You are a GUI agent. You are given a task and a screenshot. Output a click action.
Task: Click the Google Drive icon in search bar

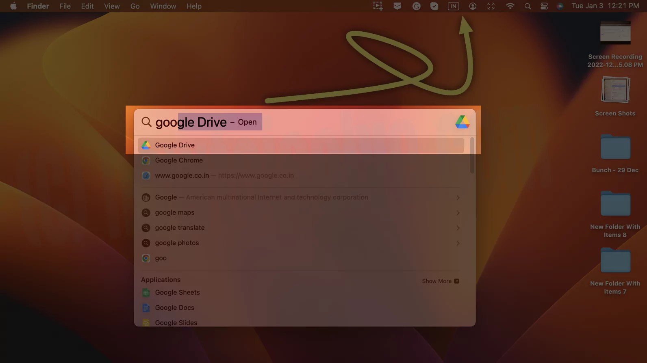462,122
